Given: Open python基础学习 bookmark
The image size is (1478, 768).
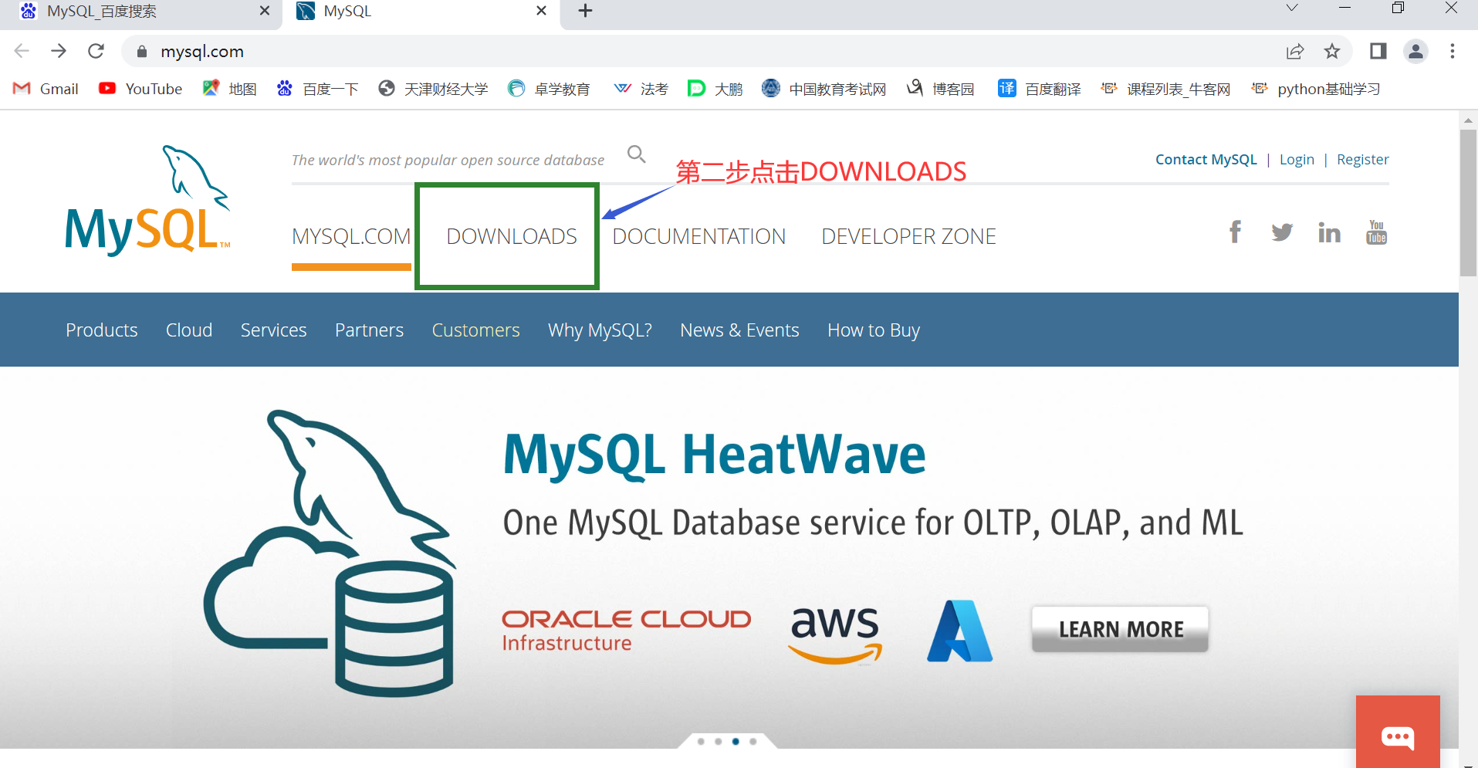Looking at the screenshot, I should click(1316, 89).
